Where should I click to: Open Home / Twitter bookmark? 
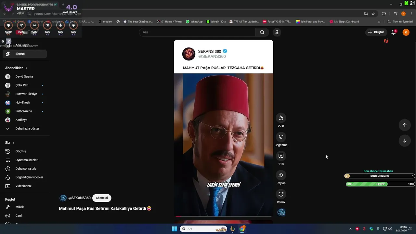tap(169, 22)
